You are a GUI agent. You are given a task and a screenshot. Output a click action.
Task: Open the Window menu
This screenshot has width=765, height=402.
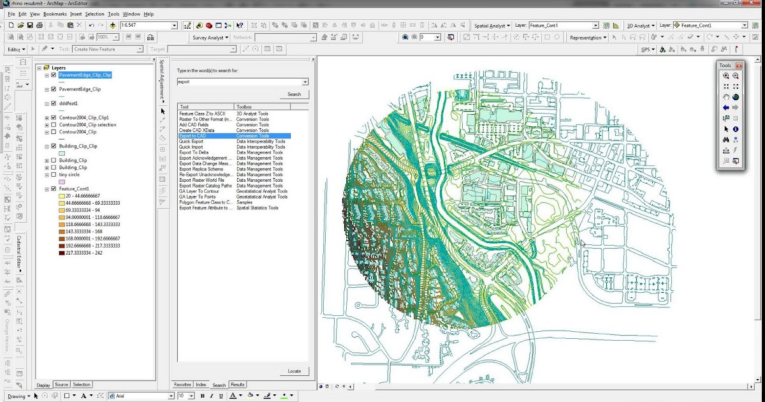[131, 13]
